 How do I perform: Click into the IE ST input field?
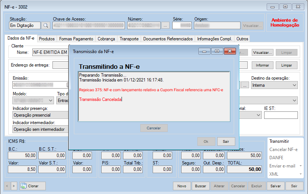click(281, 115)
